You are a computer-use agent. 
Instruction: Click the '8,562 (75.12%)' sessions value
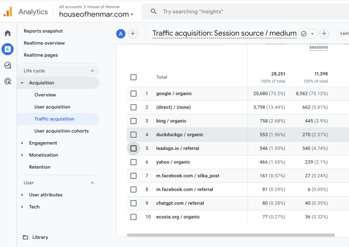tap(312, 94)
